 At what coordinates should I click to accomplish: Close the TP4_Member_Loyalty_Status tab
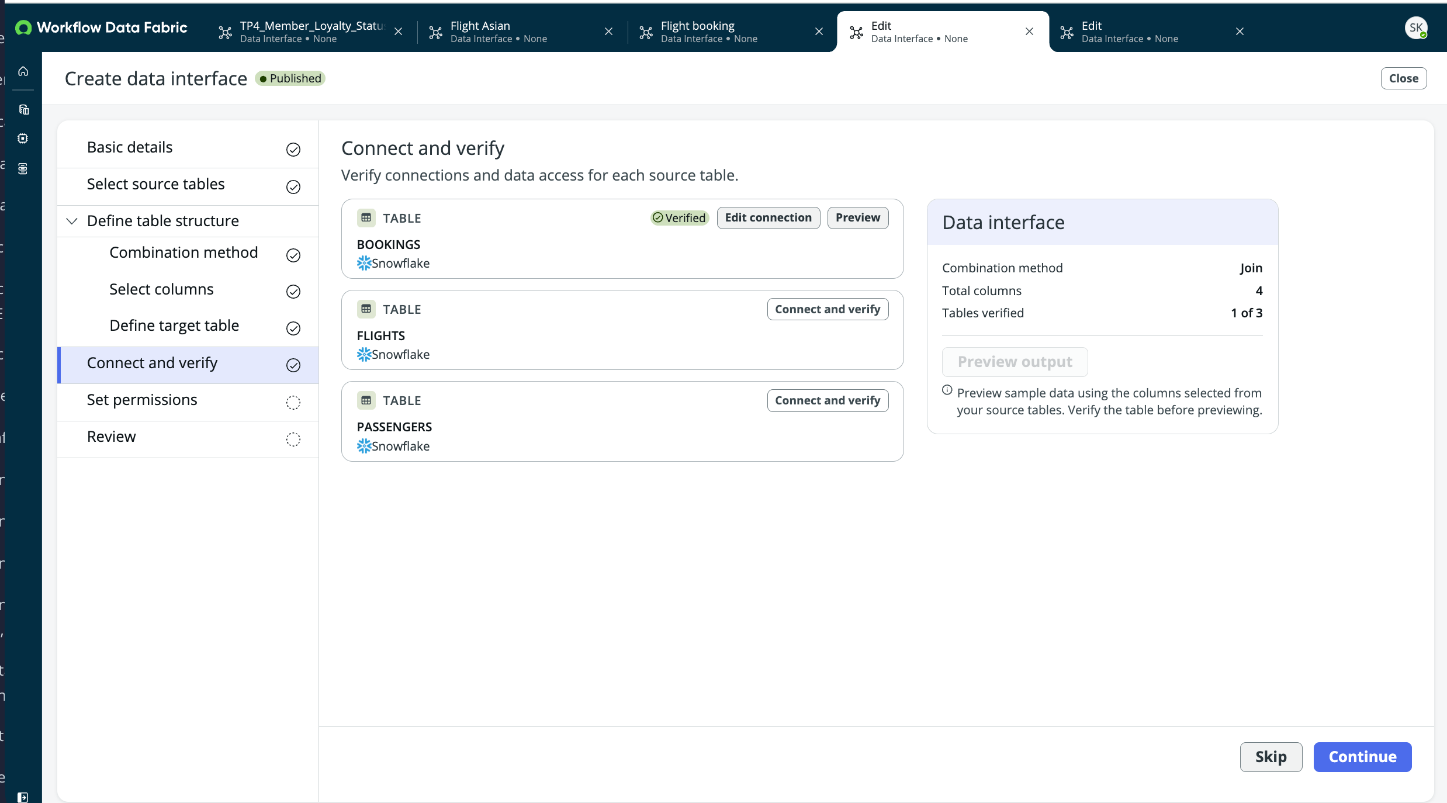pyautogui.click(x=398, y=32)
